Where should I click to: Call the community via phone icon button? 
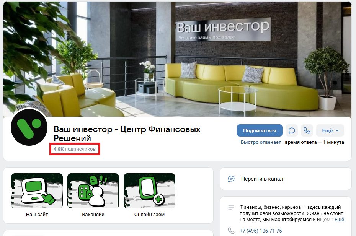pyautogui.click(x=307, y=130)
